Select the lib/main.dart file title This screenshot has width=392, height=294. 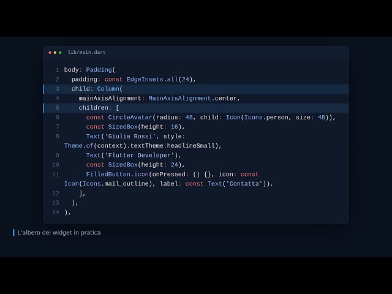(x=87, y=53)
